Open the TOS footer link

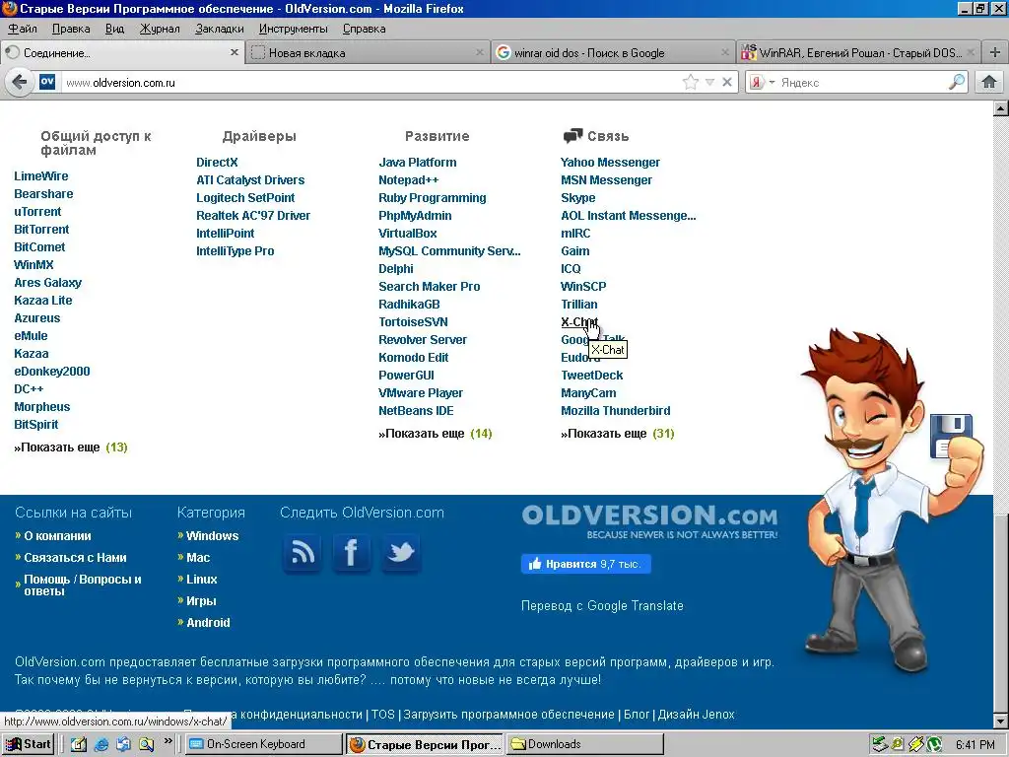coord(383,715)
